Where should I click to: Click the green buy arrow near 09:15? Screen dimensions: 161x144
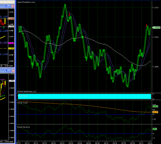[32, 67]
